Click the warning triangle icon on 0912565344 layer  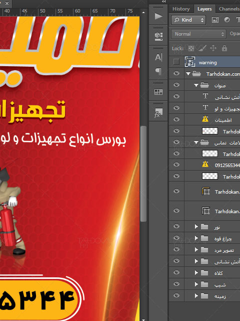[x=205, y=164]
